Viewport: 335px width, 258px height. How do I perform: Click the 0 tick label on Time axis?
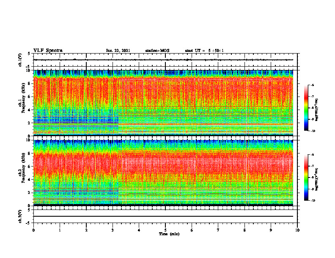pos(33,230)
